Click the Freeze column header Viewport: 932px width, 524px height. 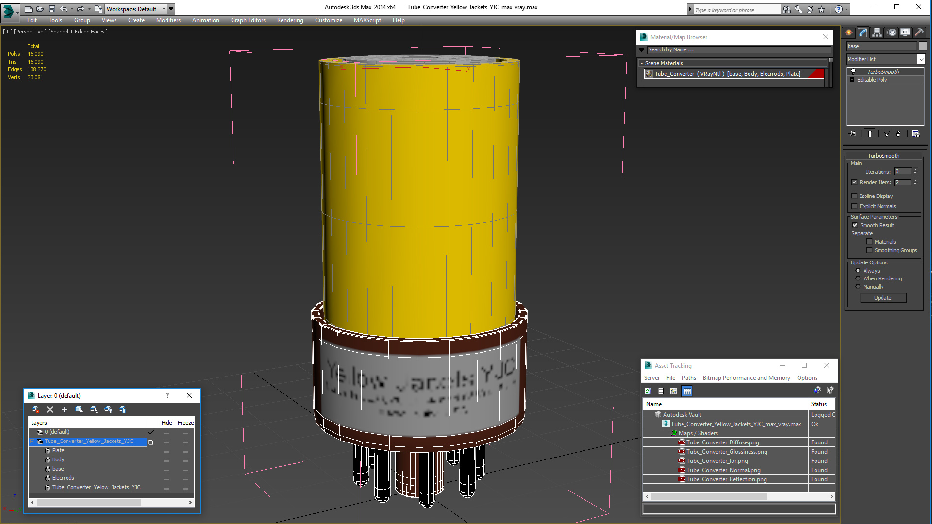[185, 423]
